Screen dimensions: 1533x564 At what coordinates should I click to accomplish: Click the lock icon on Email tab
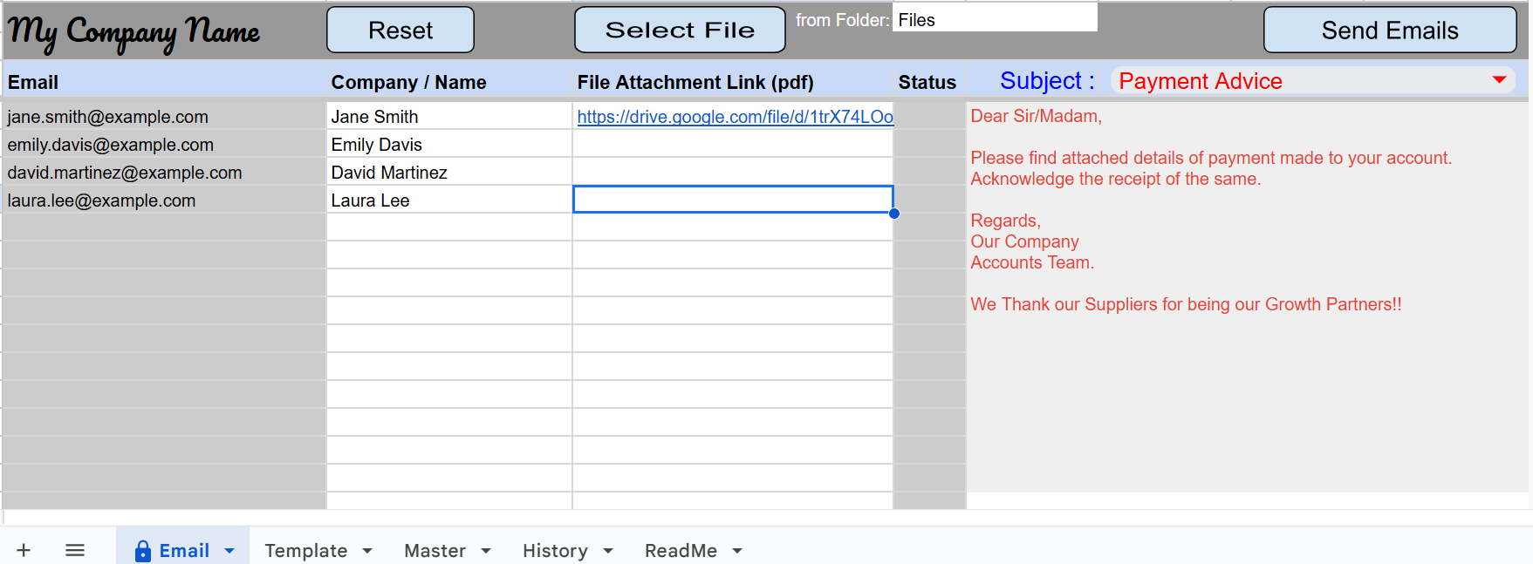143,551
